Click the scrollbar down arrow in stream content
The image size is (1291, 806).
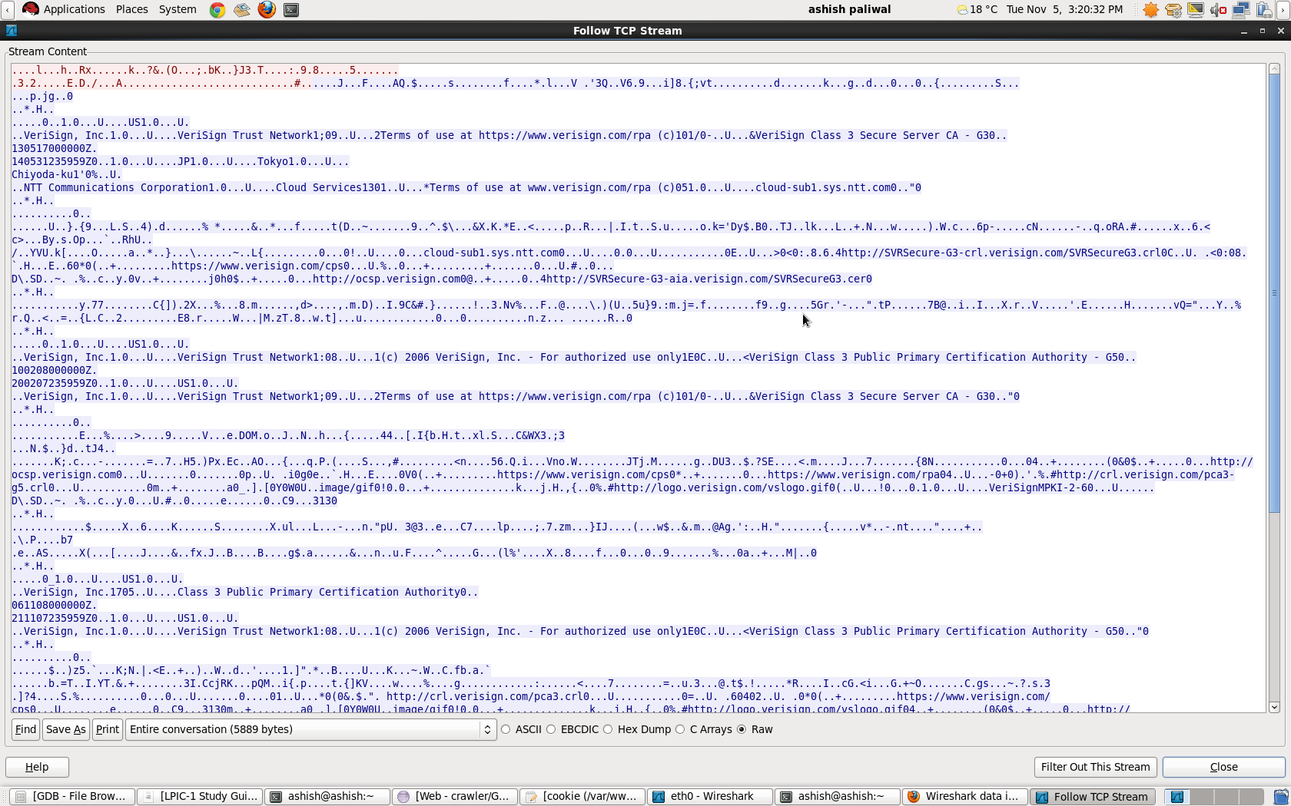pyautogui.click(x=1274, y=707)
